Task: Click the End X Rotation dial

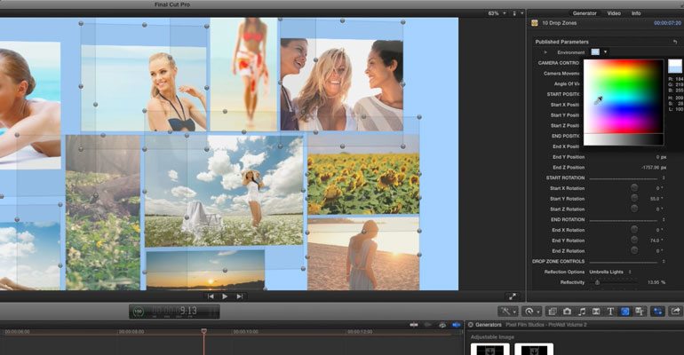Action: click(x=634, y=230)
